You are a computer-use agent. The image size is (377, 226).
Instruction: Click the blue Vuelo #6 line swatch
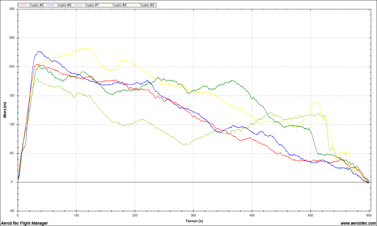pos(50,5)
